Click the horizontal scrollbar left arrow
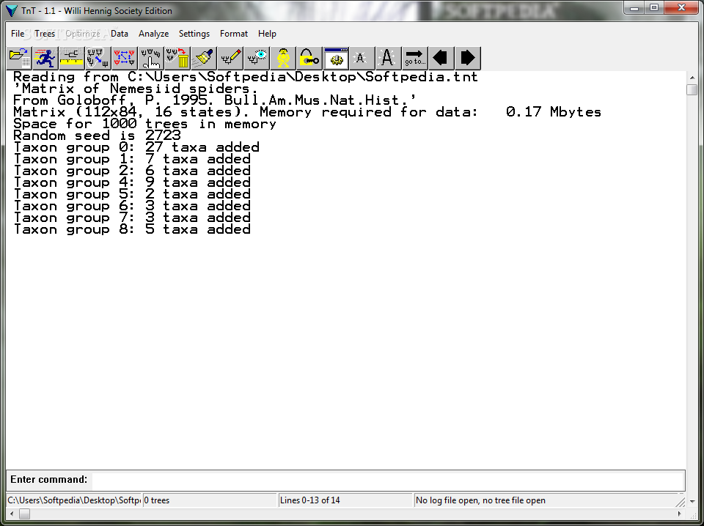The width and height of the screenshot is (704, 526). tap(12, 514)
